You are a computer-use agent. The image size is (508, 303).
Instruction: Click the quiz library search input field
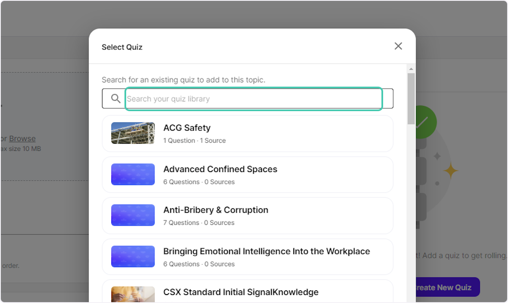[253, 98]
